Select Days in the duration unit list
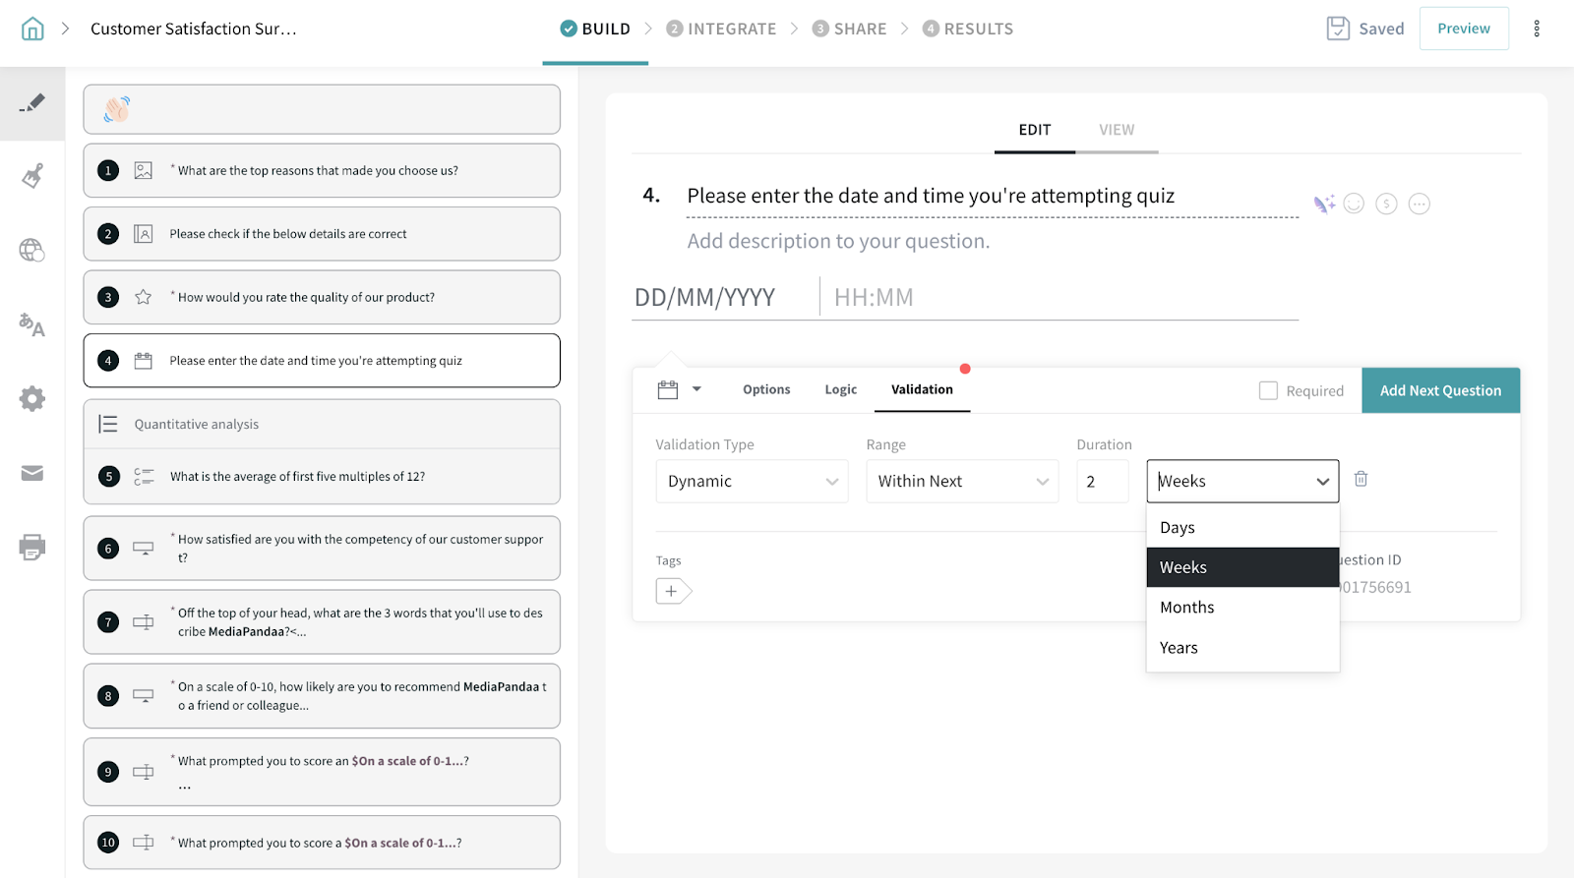This screenshot has height=878, width=1574. click(1178, 528)
